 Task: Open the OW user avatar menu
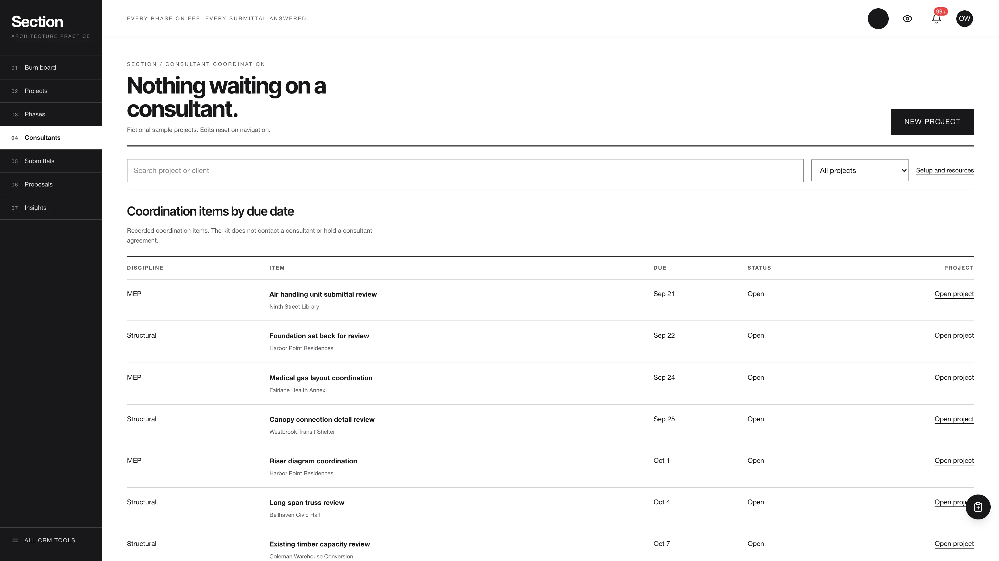tap(964, 19)
